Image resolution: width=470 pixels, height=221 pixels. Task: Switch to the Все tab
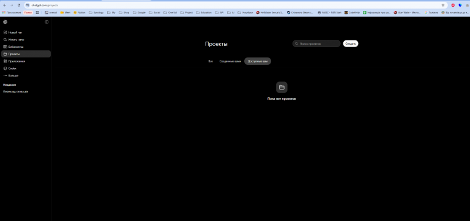point(211,61)
